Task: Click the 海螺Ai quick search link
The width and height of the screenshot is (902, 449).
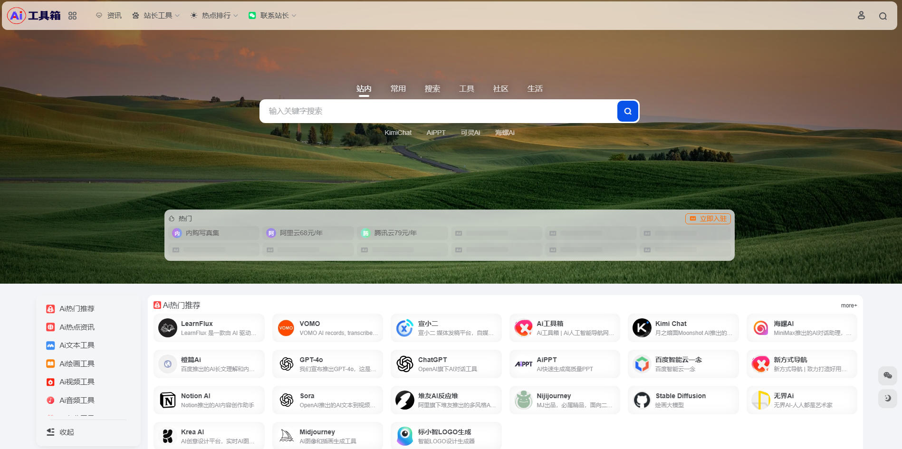Action: click(x=505, y=133)
